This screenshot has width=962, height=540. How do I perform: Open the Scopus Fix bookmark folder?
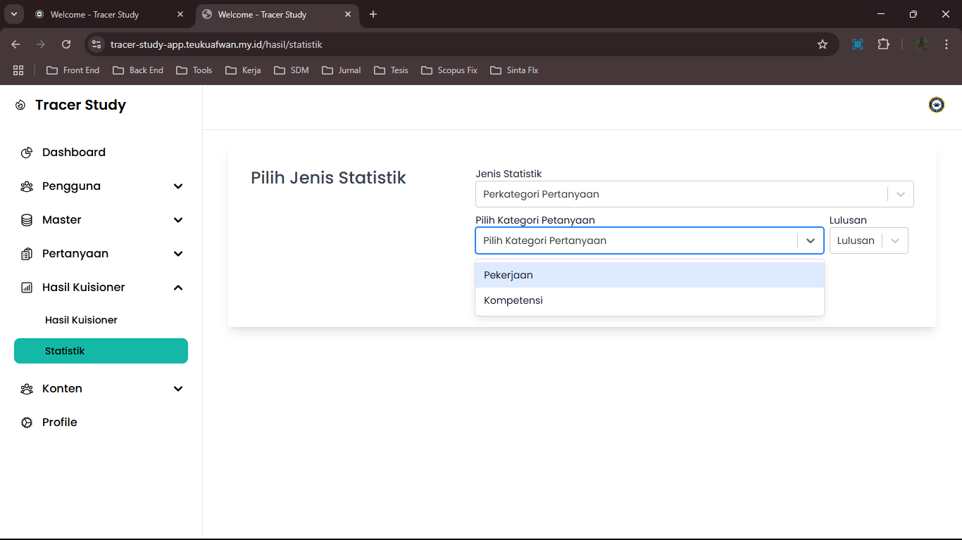point(449,70)
